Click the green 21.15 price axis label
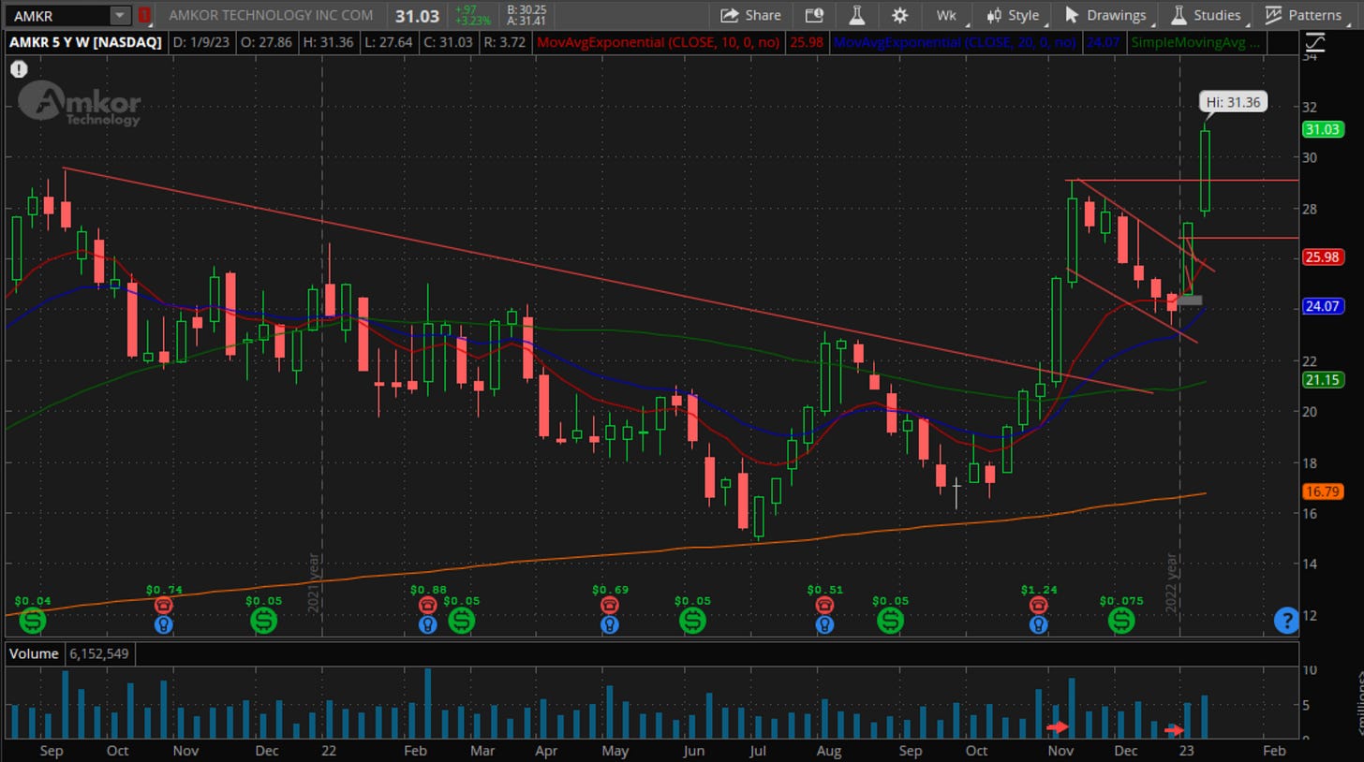This screenshot has height=762, width=1364. (1323, 379)
